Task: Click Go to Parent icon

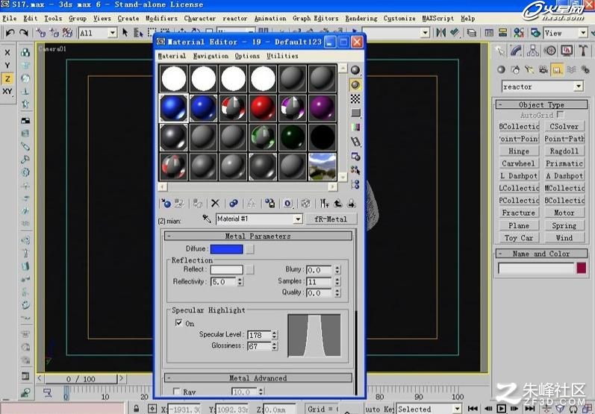Action: [x=337, y=204]
